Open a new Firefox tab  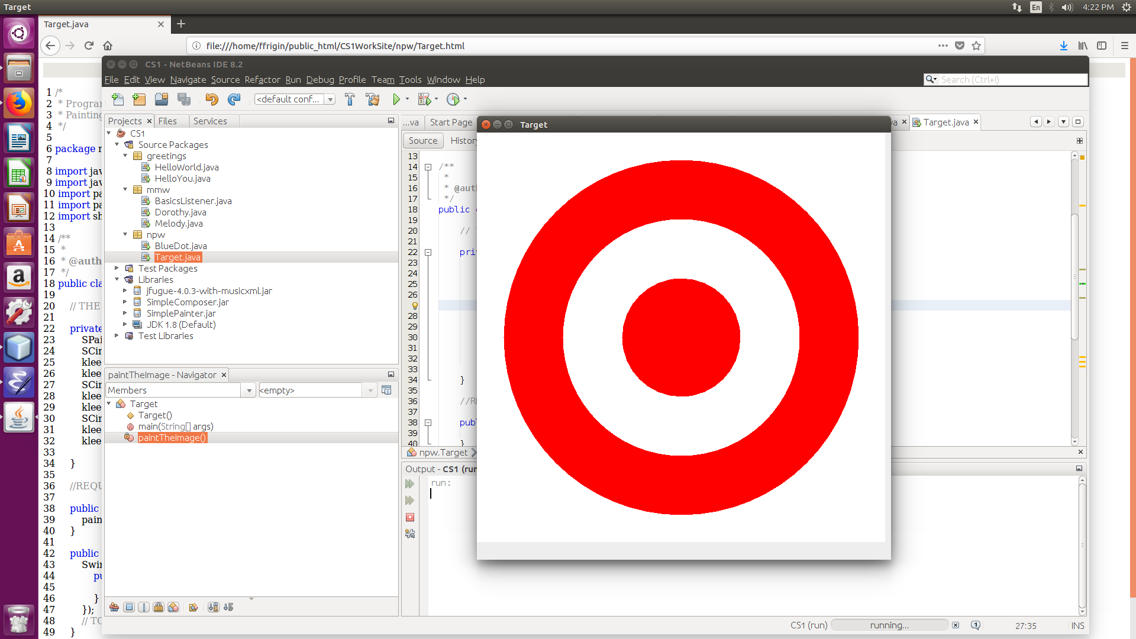(x=181, y=24)
